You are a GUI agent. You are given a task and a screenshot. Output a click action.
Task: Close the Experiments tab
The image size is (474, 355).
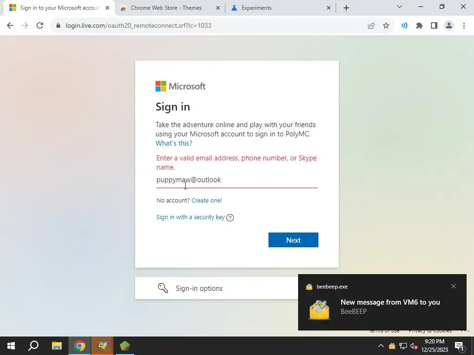pyautogui.click(x=329, y=8)
